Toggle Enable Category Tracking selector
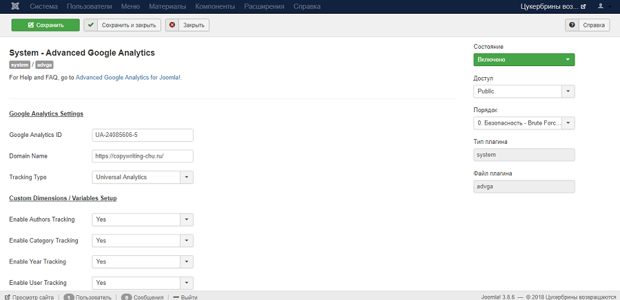This screenshot has width=620, height=300. click(143, 241)
